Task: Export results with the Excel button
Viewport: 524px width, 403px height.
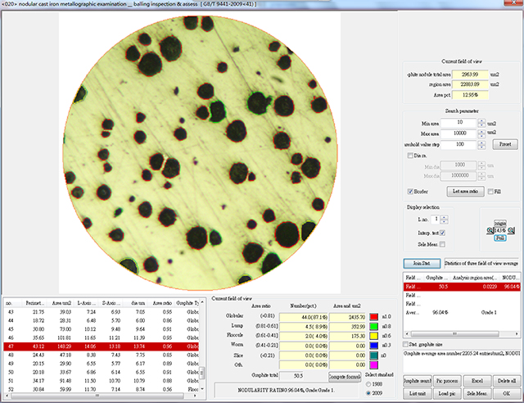Action: 477,383
